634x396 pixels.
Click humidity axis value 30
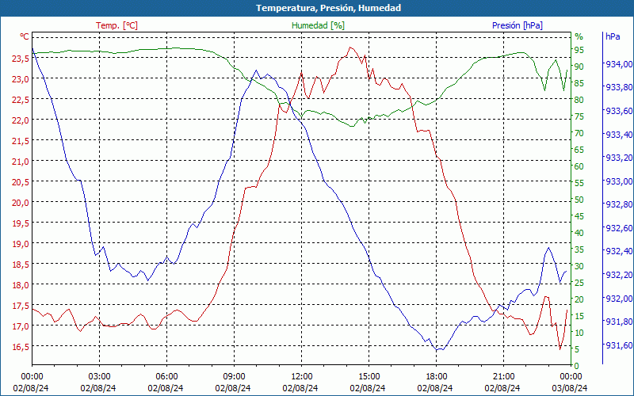579,266
